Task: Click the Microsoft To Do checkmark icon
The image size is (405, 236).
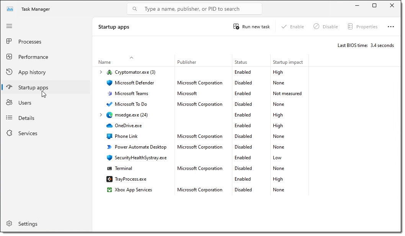Action: point(109,104)
